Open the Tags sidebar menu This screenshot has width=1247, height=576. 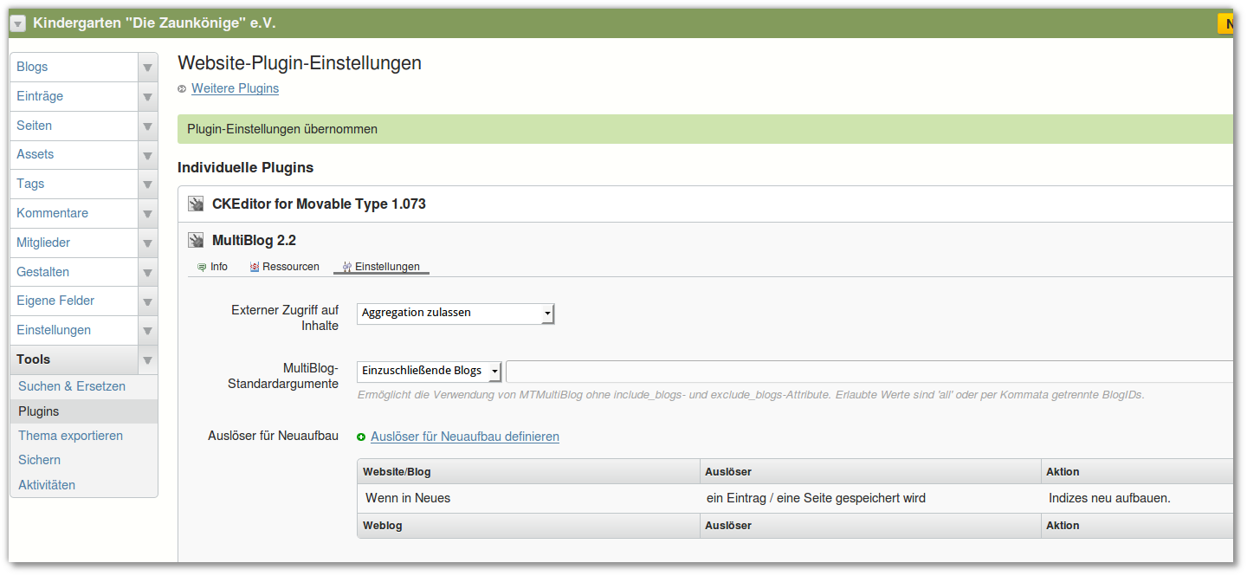pos(74,184)
